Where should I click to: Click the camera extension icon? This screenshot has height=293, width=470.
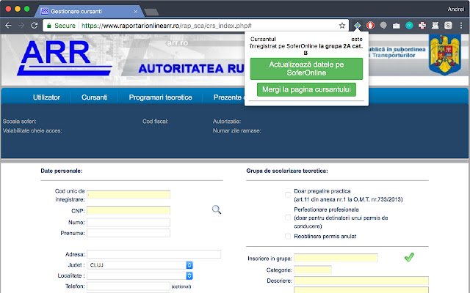pyautogui.click(x=397, y=26)
